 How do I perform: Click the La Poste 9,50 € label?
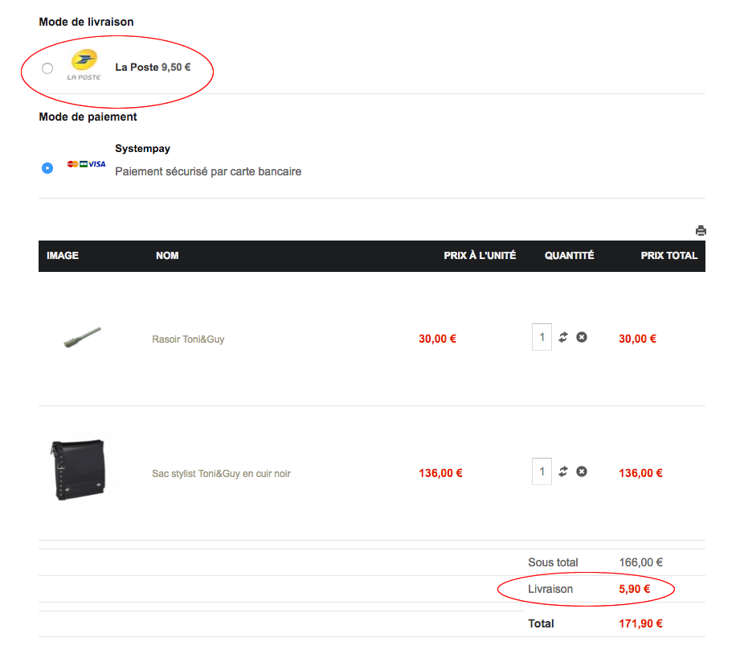(x=153, y=68)
